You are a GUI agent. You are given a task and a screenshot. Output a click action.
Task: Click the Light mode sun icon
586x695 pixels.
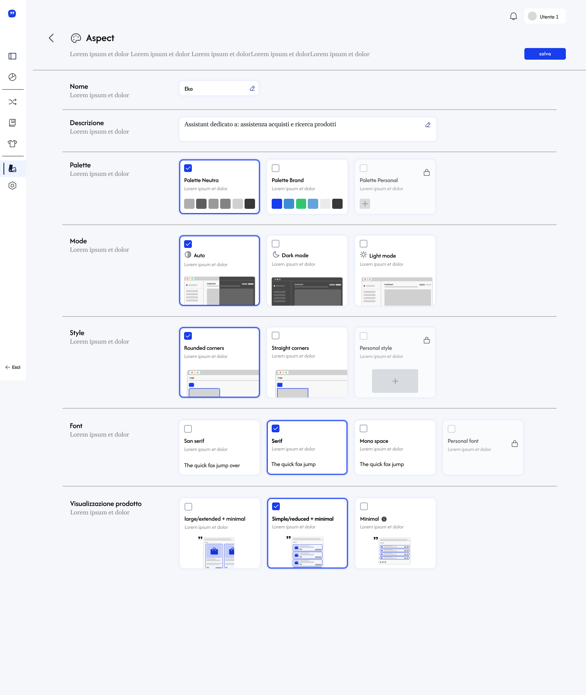tap(364, 255)
